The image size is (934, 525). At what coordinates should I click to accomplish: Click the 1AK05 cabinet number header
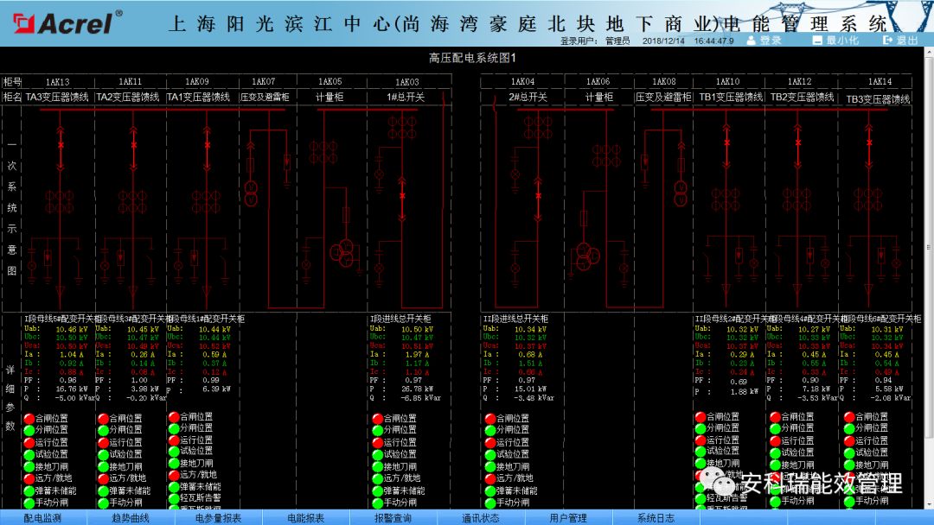(330, 81)
